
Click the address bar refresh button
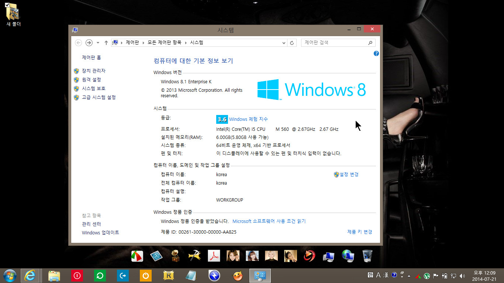292,43
